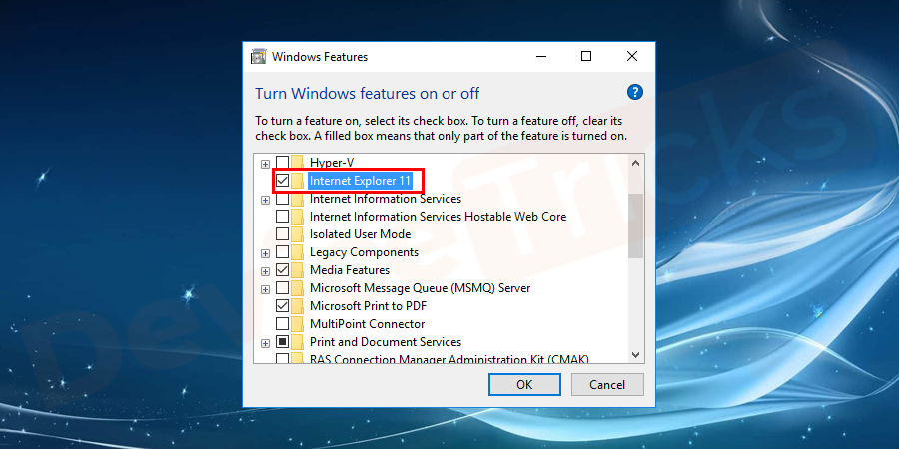This screenshot has width=899, height=449.
Task: Check the Legacy Components checkbox
Action: tap(282, 252)
